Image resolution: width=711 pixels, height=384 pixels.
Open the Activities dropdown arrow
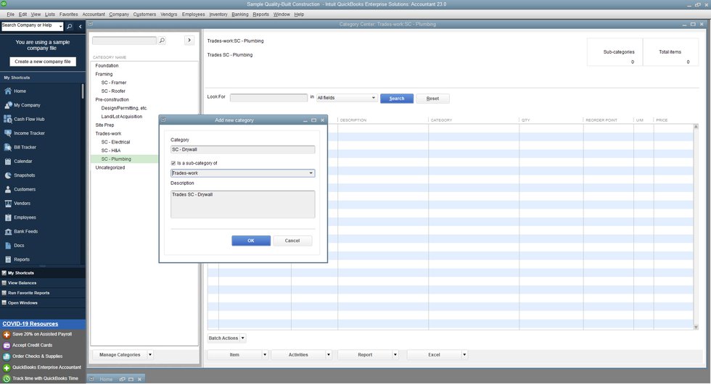(x=328, y=354)
